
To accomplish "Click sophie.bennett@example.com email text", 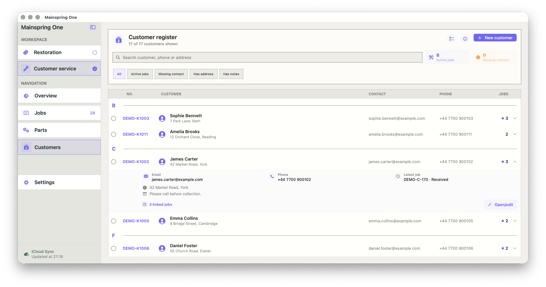I will pos(397,118).
